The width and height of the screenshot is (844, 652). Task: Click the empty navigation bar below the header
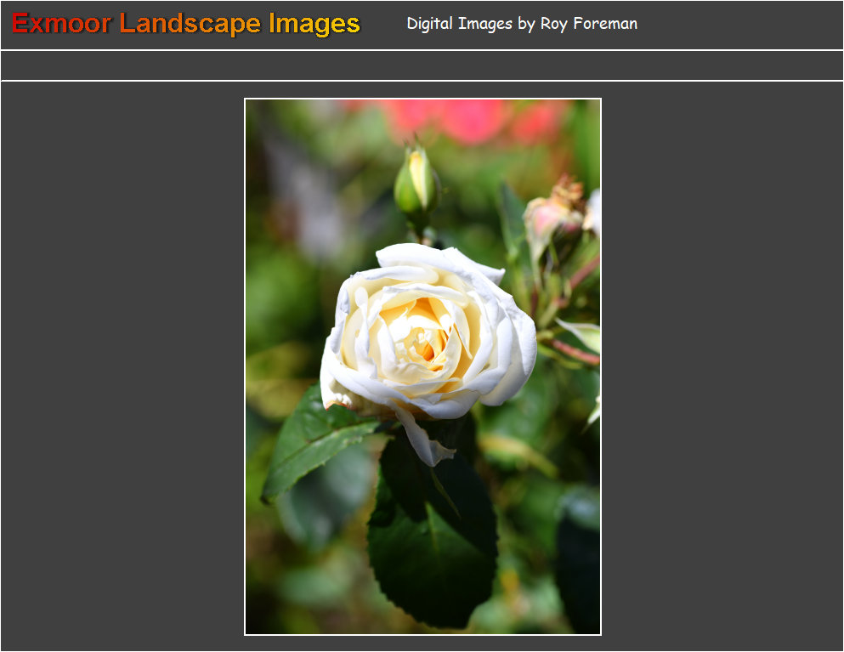point(422,65)
